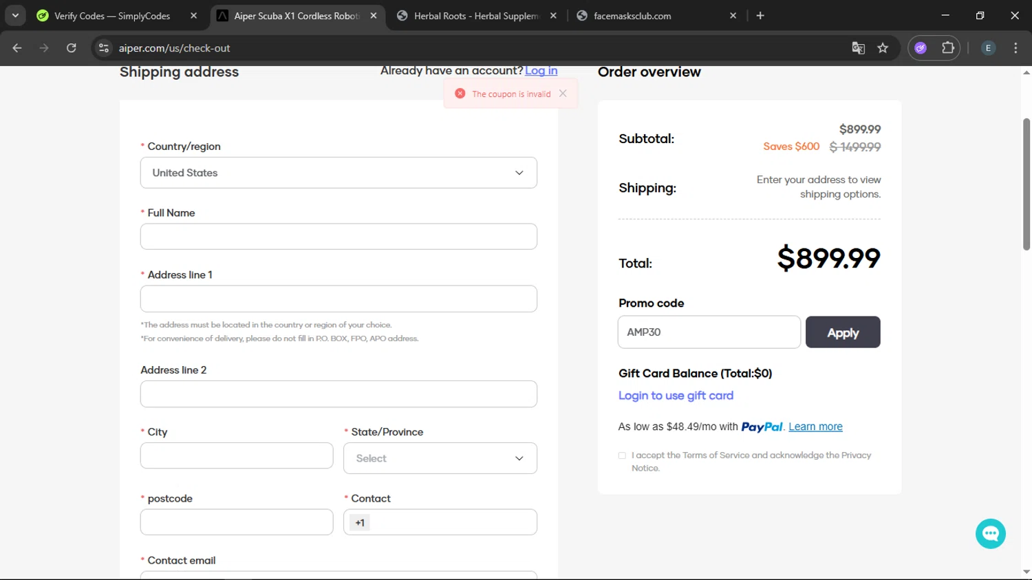Open Chrome three-dot menu
1032x580 pixels.
(x=1015, y=48)
